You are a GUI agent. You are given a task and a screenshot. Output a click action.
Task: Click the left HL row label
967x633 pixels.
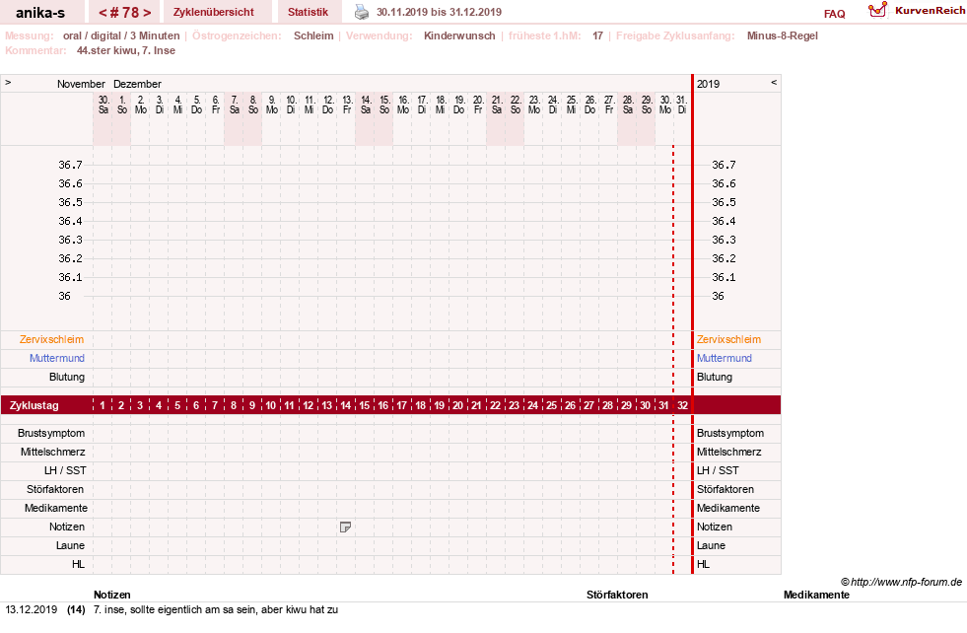point(78,564)
